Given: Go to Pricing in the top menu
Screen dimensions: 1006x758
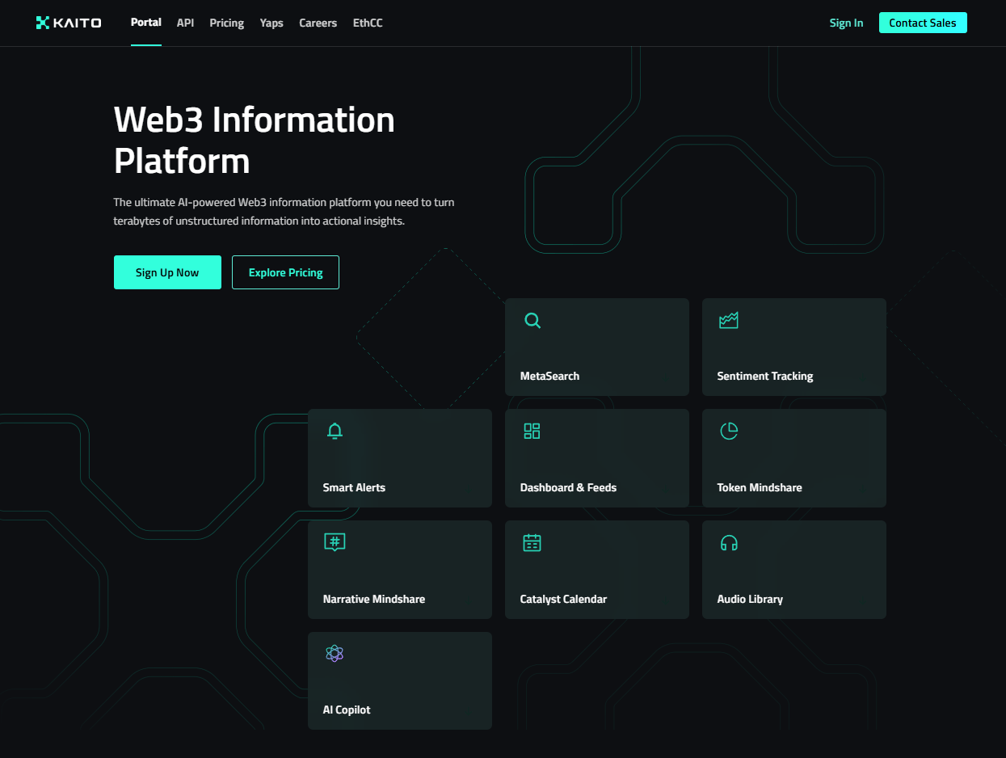Looking at the screenshot, I should click(x=227, y=23).
